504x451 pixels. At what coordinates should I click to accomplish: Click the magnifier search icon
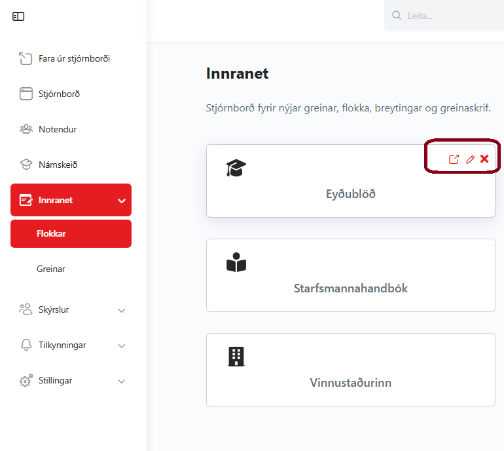coord(396,16)
